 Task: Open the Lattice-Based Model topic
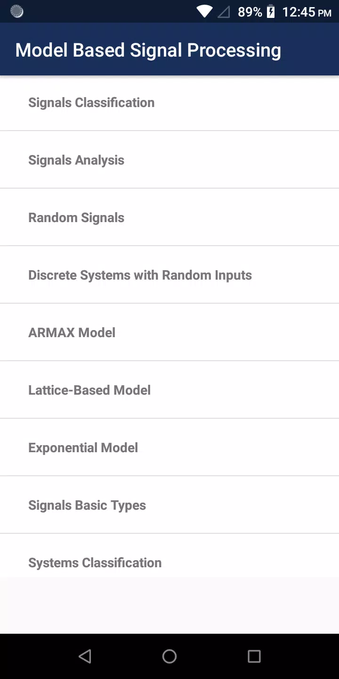[x=169, y=390]
